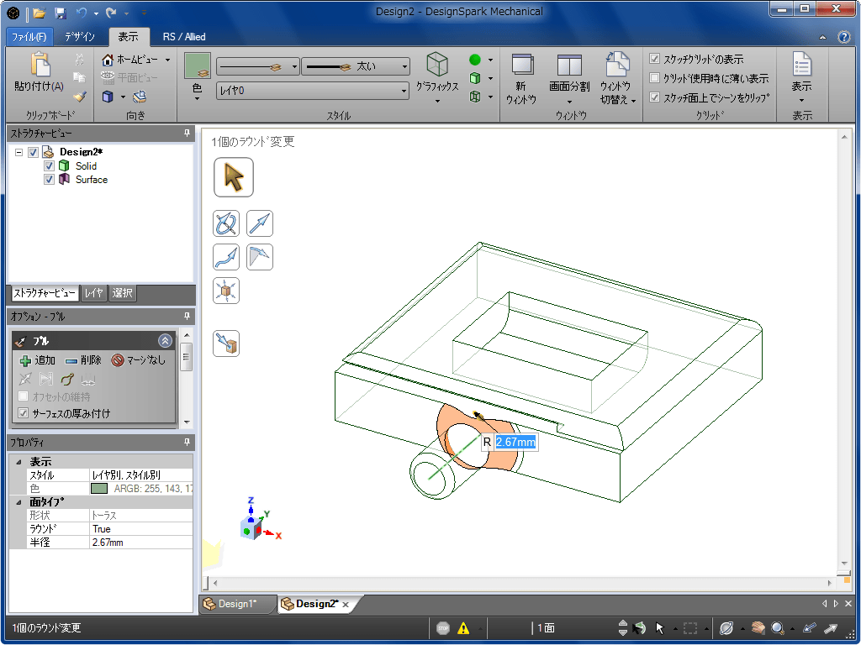861x645 pixels.
Task: Switch to the デザイン ribbon tab
Action: (79, 37)
